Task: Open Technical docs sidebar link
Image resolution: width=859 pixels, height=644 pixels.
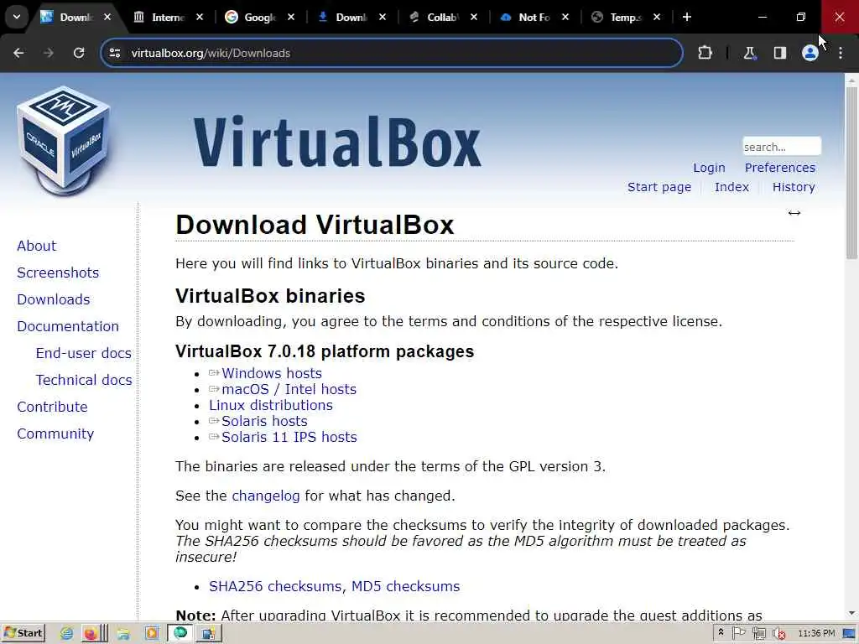Action: coord(84,380)
